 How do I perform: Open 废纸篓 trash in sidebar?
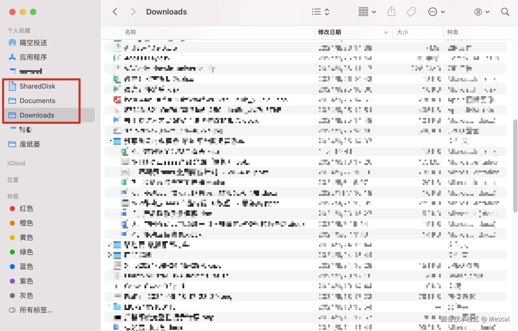(x=30, y=144)
